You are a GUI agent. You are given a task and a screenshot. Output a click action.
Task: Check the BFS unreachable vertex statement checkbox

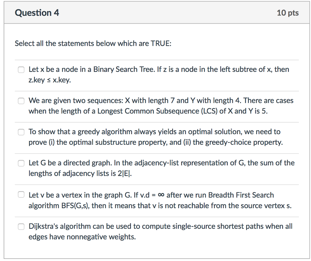coord(21,194)
